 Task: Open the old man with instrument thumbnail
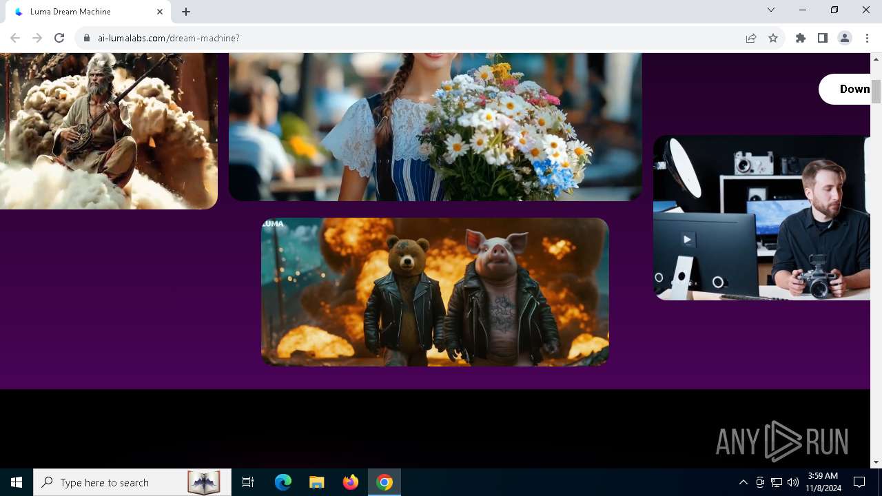(109, 131)
